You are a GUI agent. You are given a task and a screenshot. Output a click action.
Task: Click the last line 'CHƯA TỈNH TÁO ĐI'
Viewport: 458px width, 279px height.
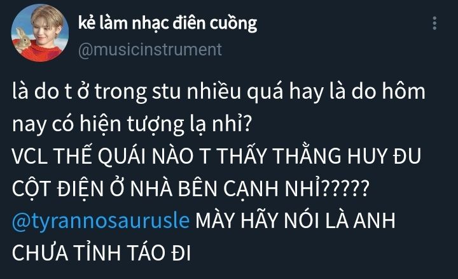(101, 253)
